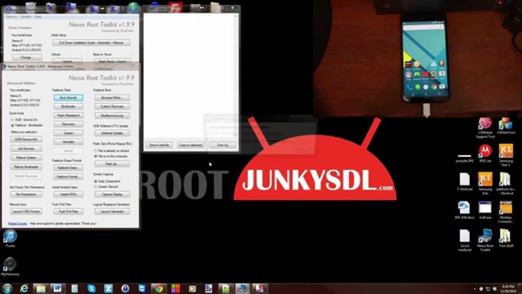Screen dimensions: 522x294
Task: Click the Reboot System button
Action: 26,158
